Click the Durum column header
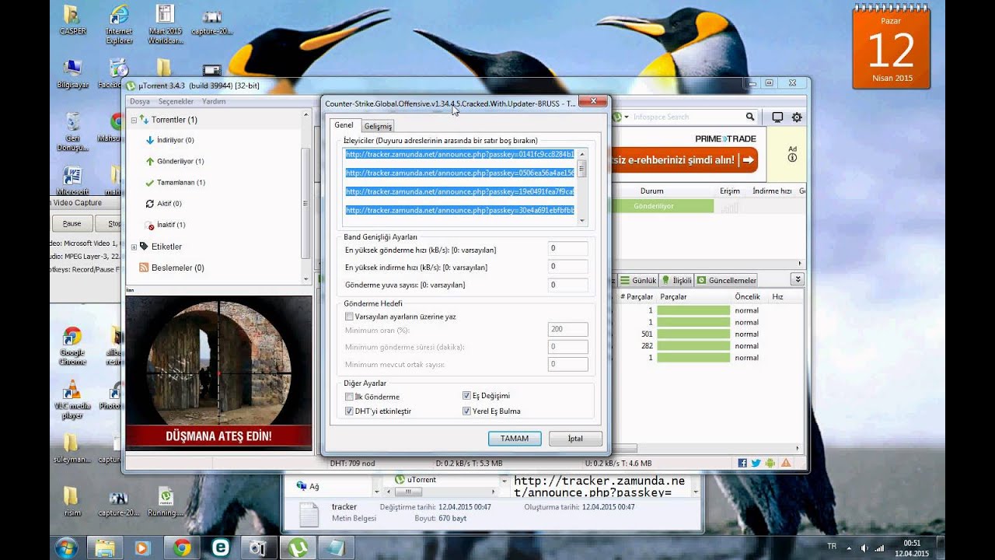This screenshot has width=995, height=560. coord(651,191)
